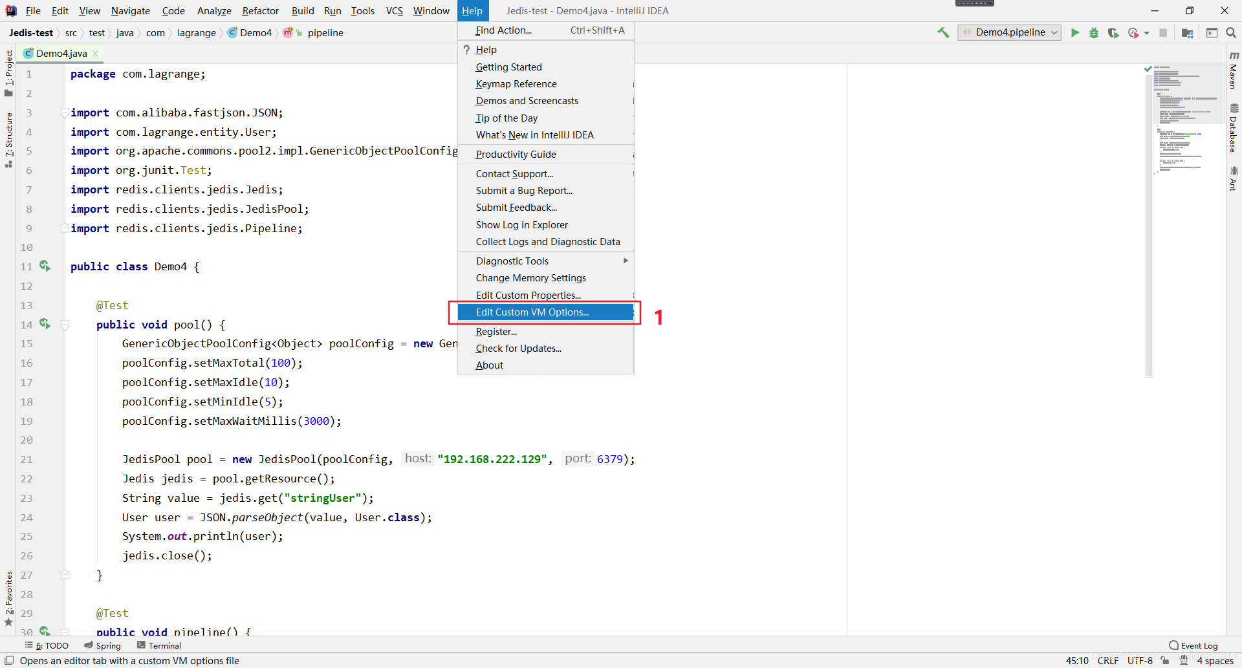Collapse pool() method fold marker line 14
The height and width of the screenshot is (668, 1242).
pyautogui.click(x=65, y=325)
